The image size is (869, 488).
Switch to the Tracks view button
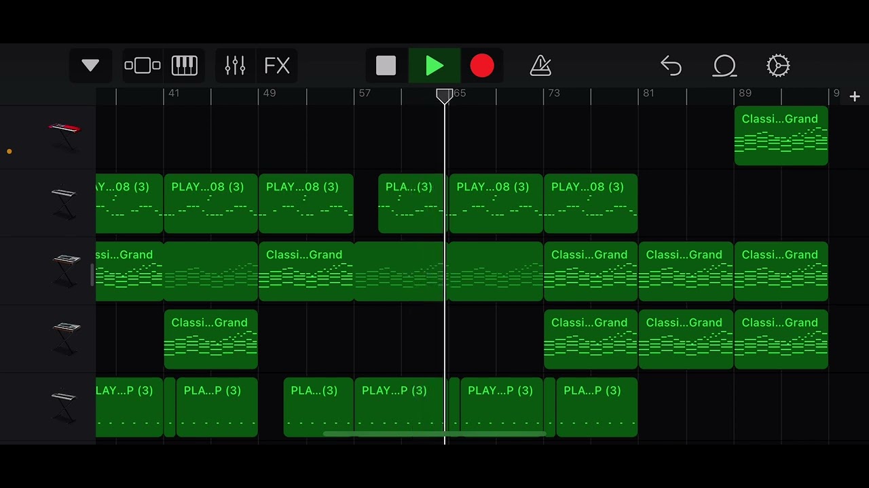(x=143, y=66)
